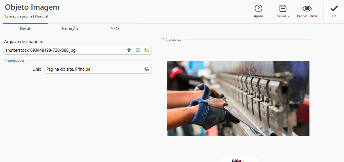The height and width of the screenshot is (162, 344).
Task: Click the Salvar floppy disk icon
Action: 283,9
